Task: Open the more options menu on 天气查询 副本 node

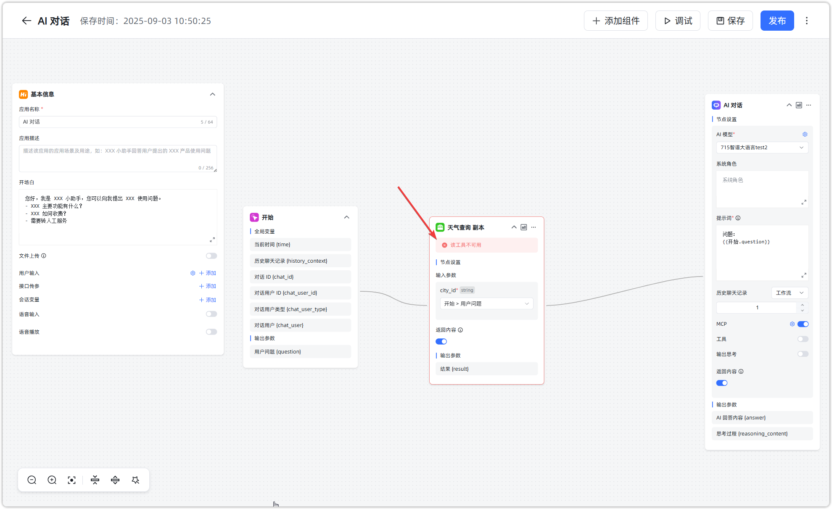Action: 534,227
